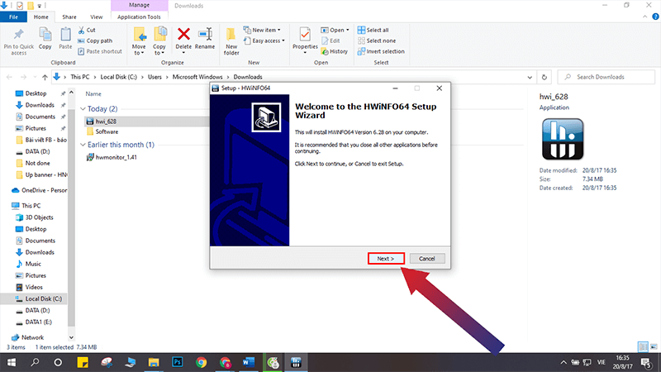The height and width of the screenshot is (372, 661).
Task: Click the Manage contextual tab
Action: 139,6
